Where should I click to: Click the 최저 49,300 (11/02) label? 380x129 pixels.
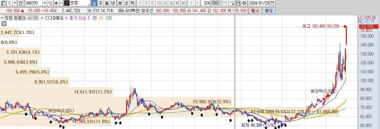coord(259,125)
